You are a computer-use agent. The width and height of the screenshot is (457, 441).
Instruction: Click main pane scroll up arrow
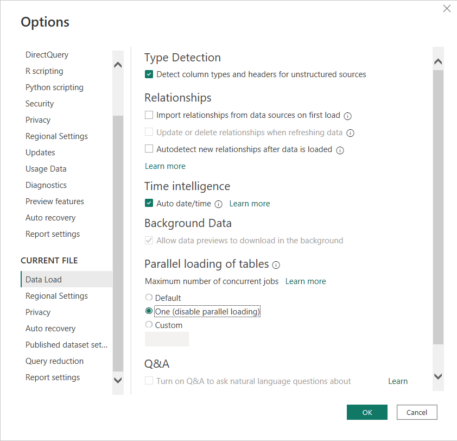click(438, 61)
